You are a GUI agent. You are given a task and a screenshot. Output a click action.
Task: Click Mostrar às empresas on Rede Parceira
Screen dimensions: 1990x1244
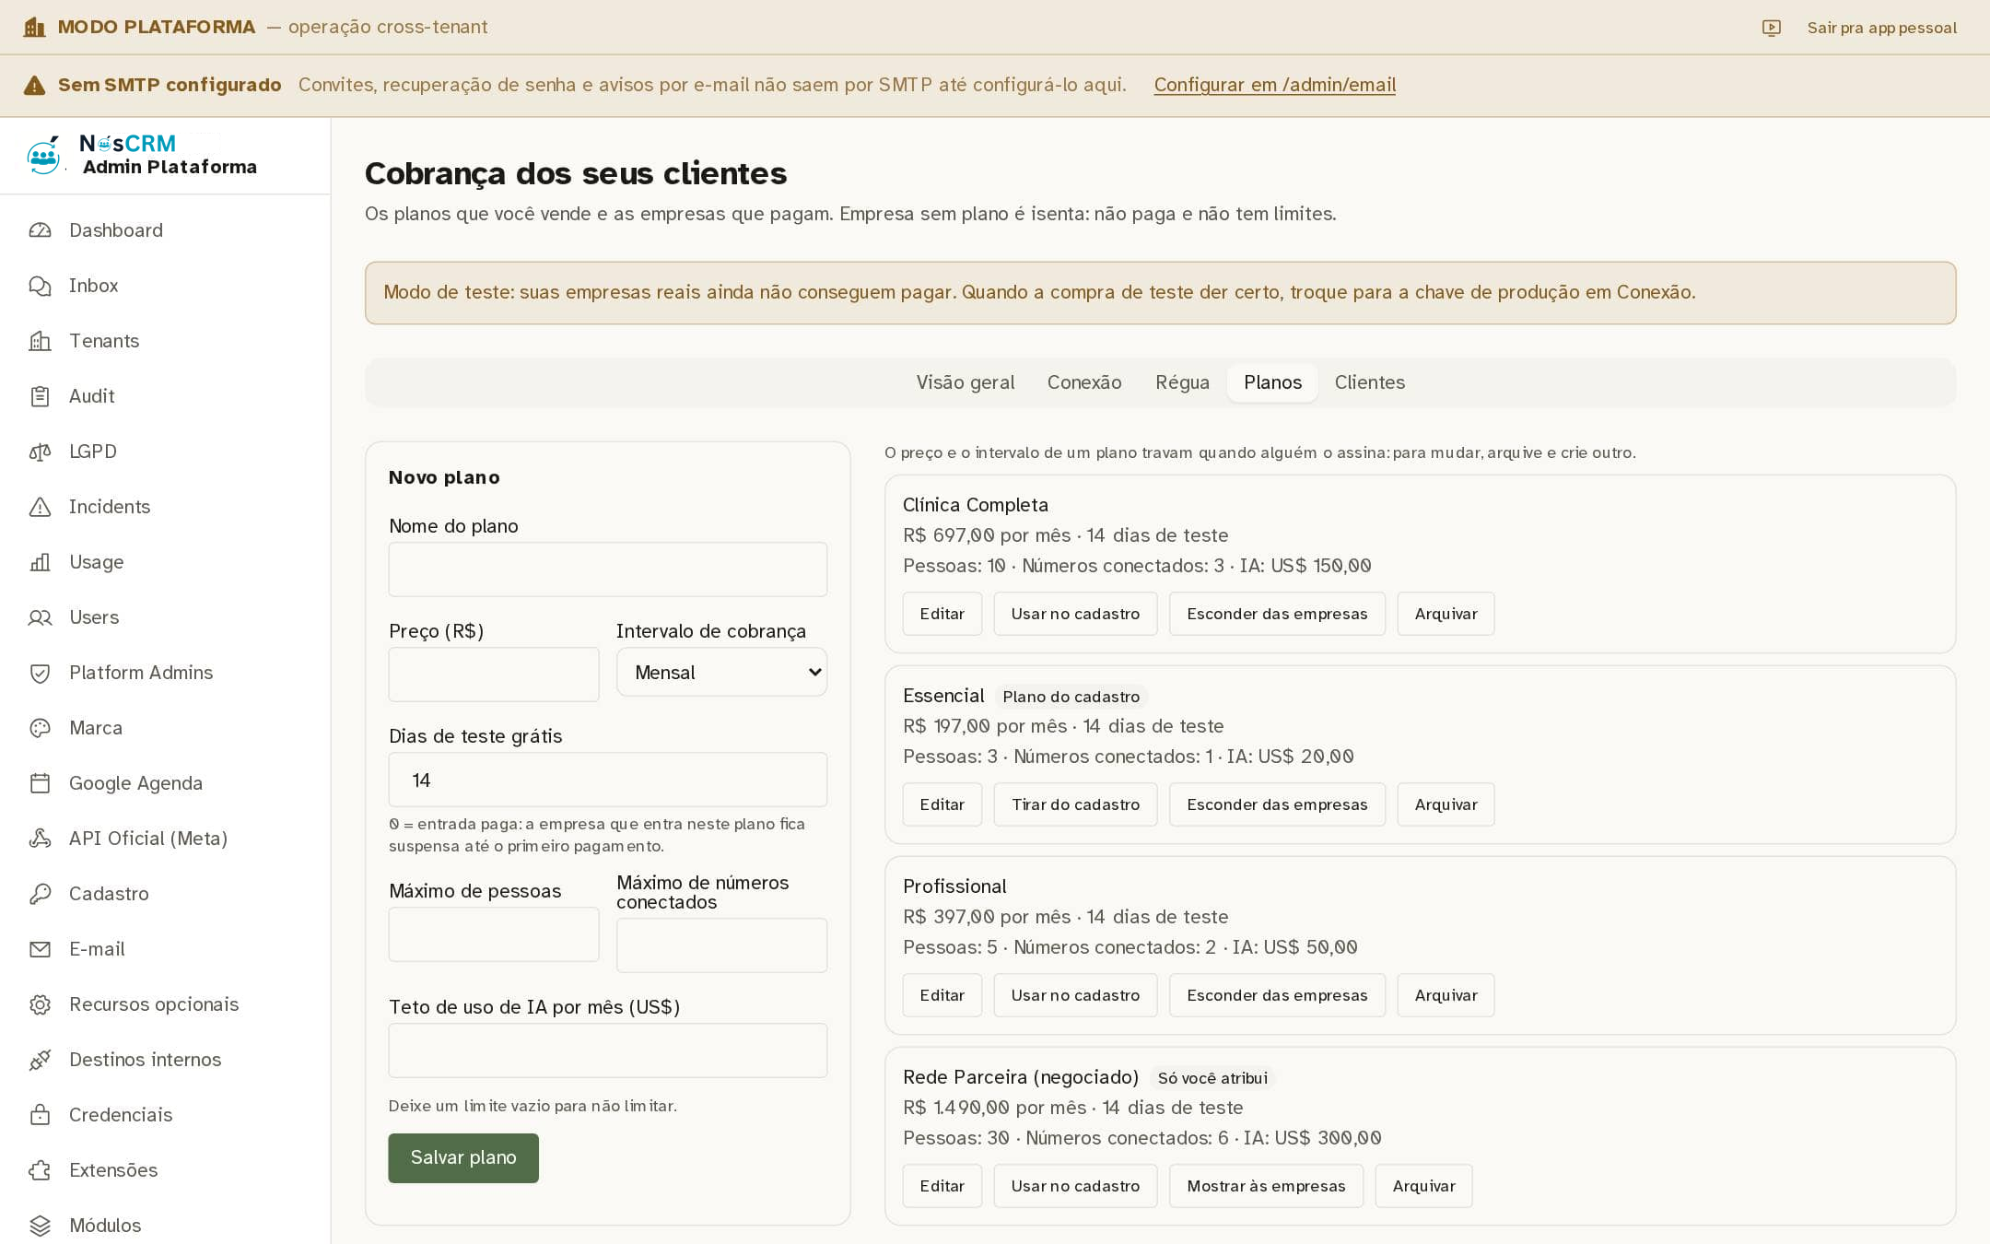coord(1266,1186)
